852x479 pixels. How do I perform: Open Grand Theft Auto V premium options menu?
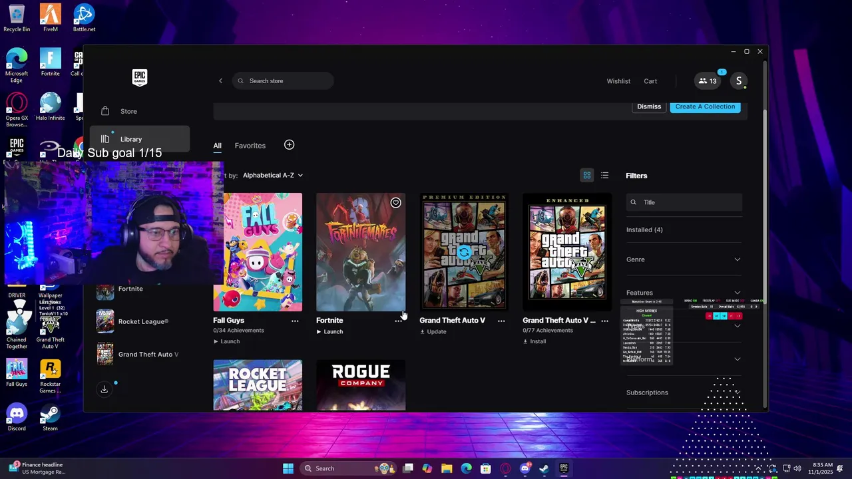tap(501, 321)
